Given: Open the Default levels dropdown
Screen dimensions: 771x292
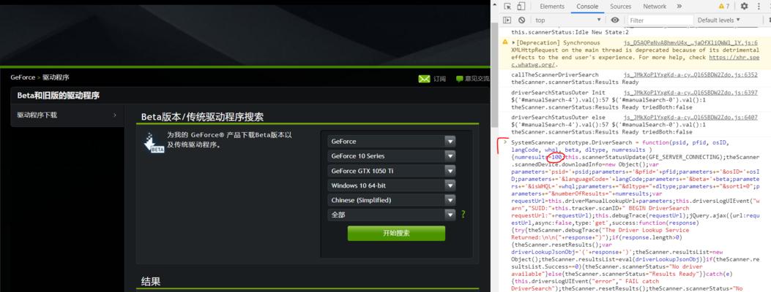Looking at the screenshot, I should pyautogui.click(x=718, y=20).
